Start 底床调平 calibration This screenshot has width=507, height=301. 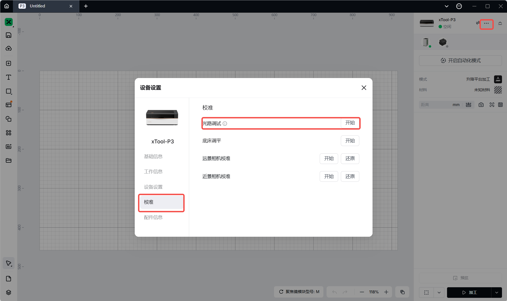tap(350, 141)
